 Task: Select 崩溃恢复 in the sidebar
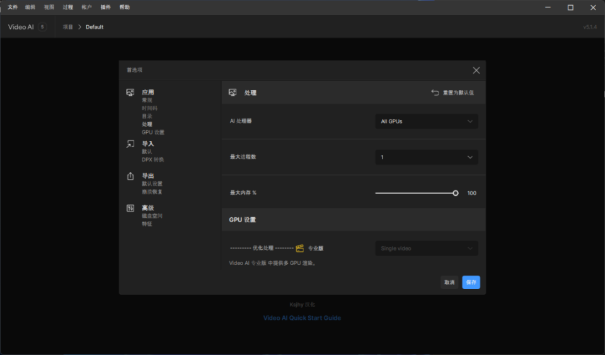pyautogui.click(x=152, y=192)
